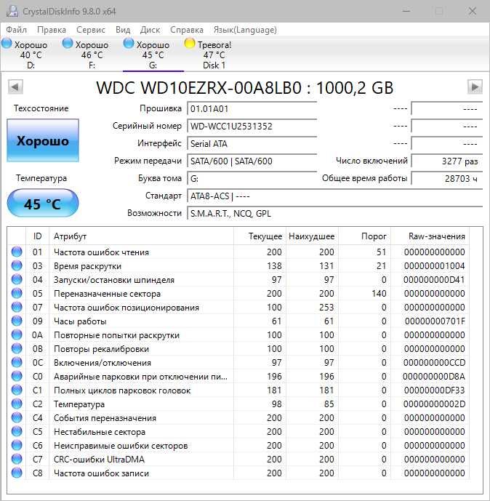This screenshot has height=501, width=490.
Task: Open the Справка menu
Action: [187, 30]
